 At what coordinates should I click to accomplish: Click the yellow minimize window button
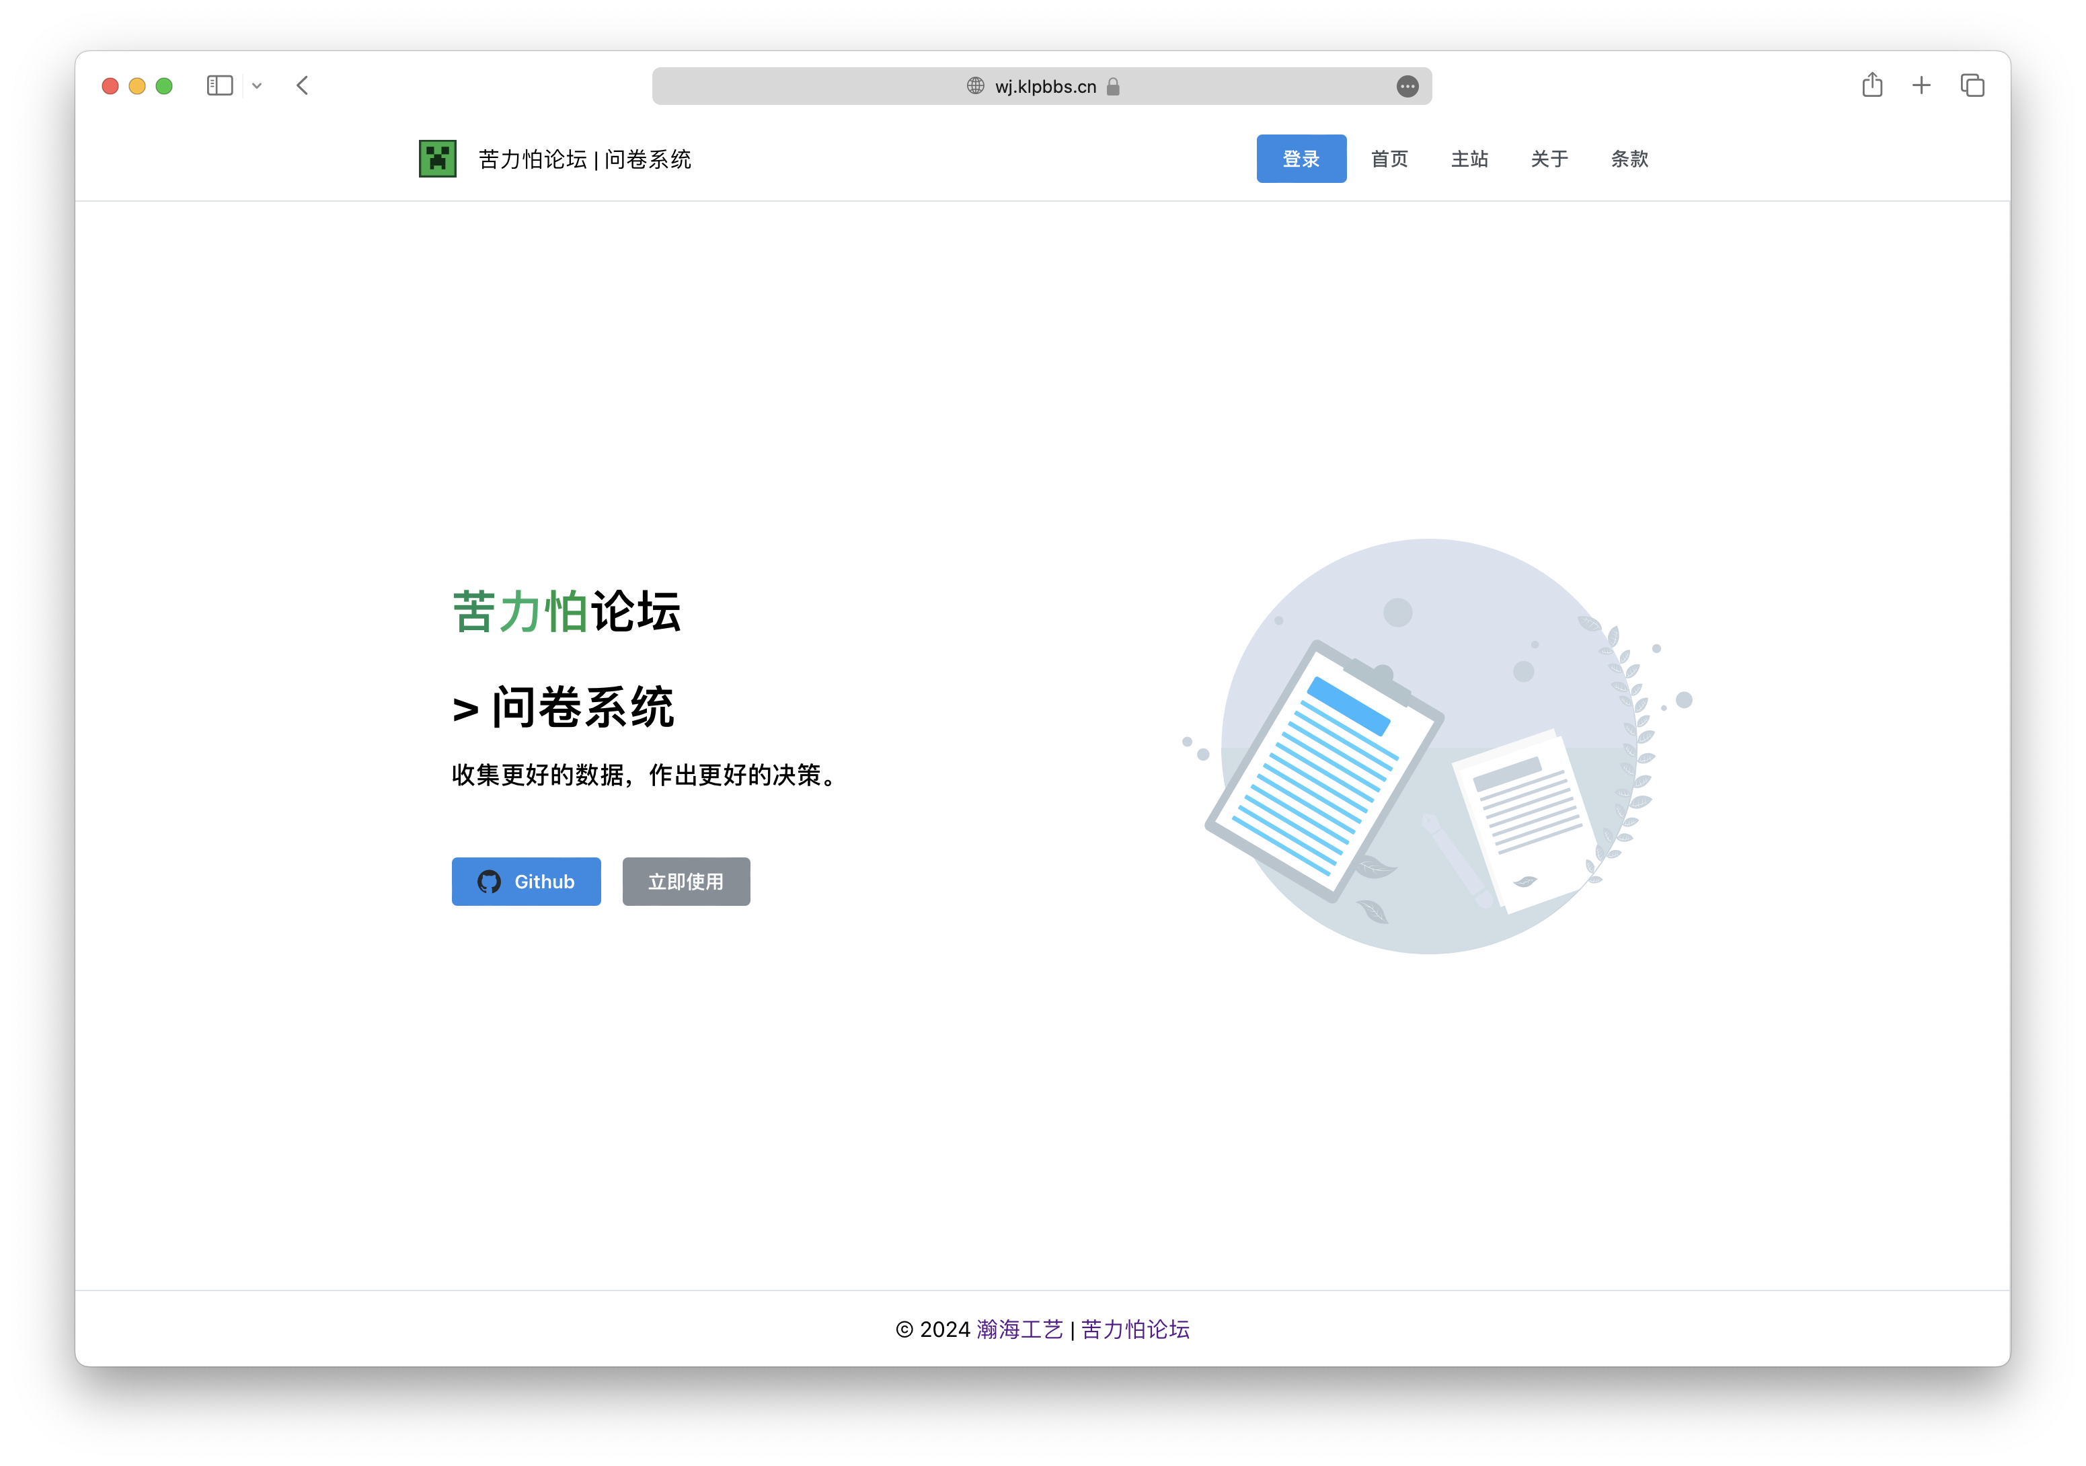(137, 85)
